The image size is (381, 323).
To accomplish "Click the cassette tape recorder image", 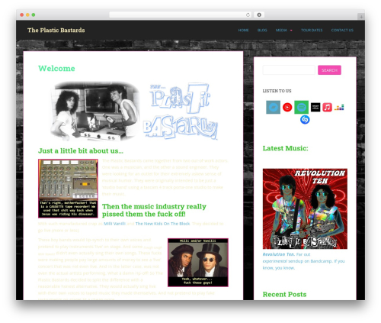I will point(68,189).
